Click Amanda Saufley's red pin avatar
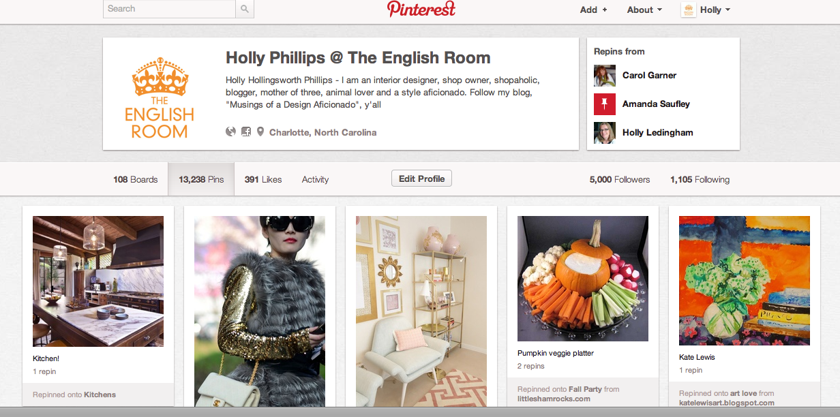Image resolution: width=840 pixels, height=417 pixels. (x=605, y=104)
